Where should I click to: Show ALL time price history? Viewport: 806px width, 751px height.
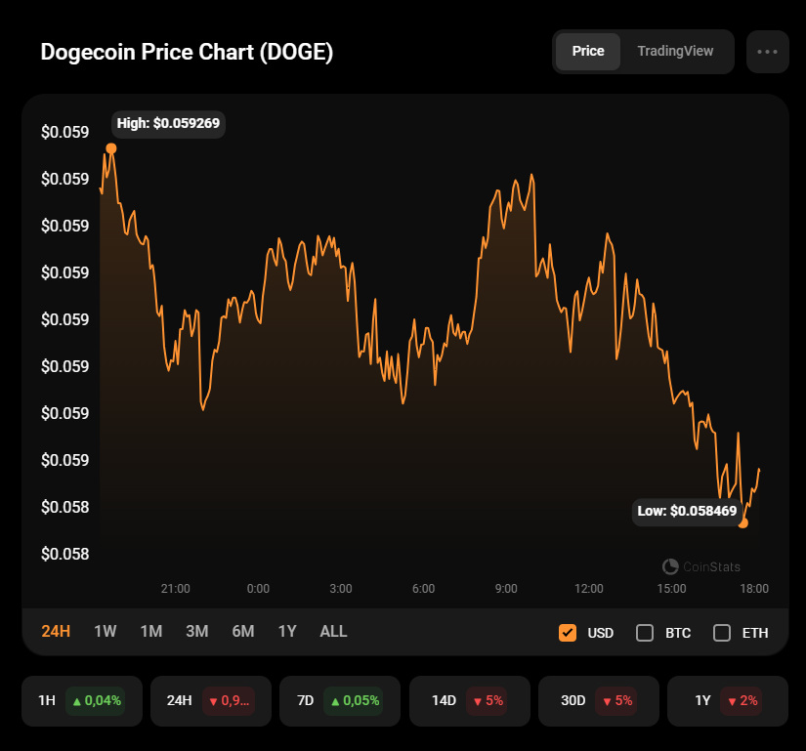333,632
